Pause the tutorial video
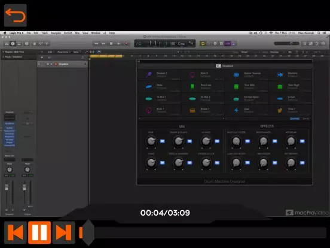The height and width of the screenshot is (248, 330). 39,232
